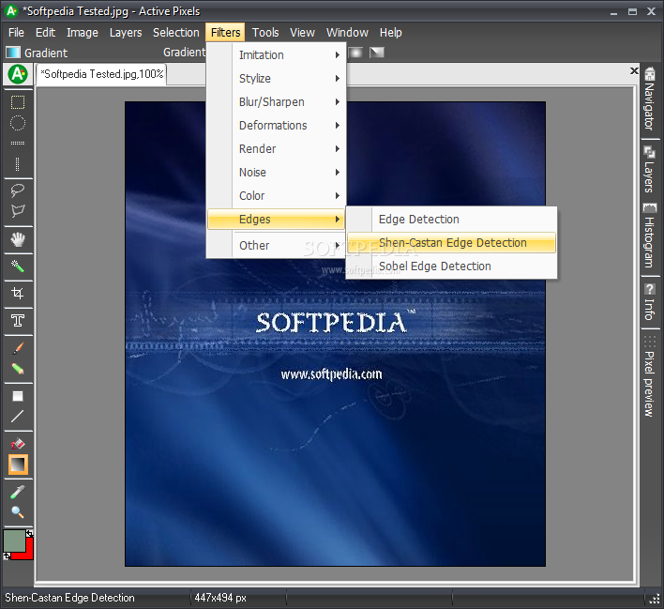664x609 pixels.
Task: Expand the Imitation filter submenu
Action: (x=276, y=55)
